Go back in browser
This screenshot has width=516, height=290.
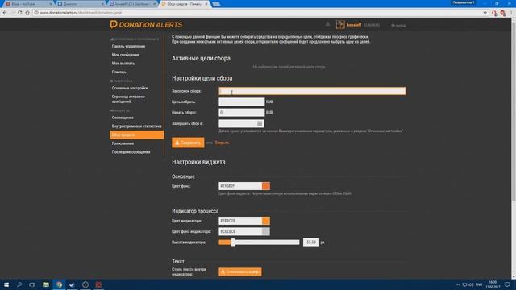pos(5,13)
